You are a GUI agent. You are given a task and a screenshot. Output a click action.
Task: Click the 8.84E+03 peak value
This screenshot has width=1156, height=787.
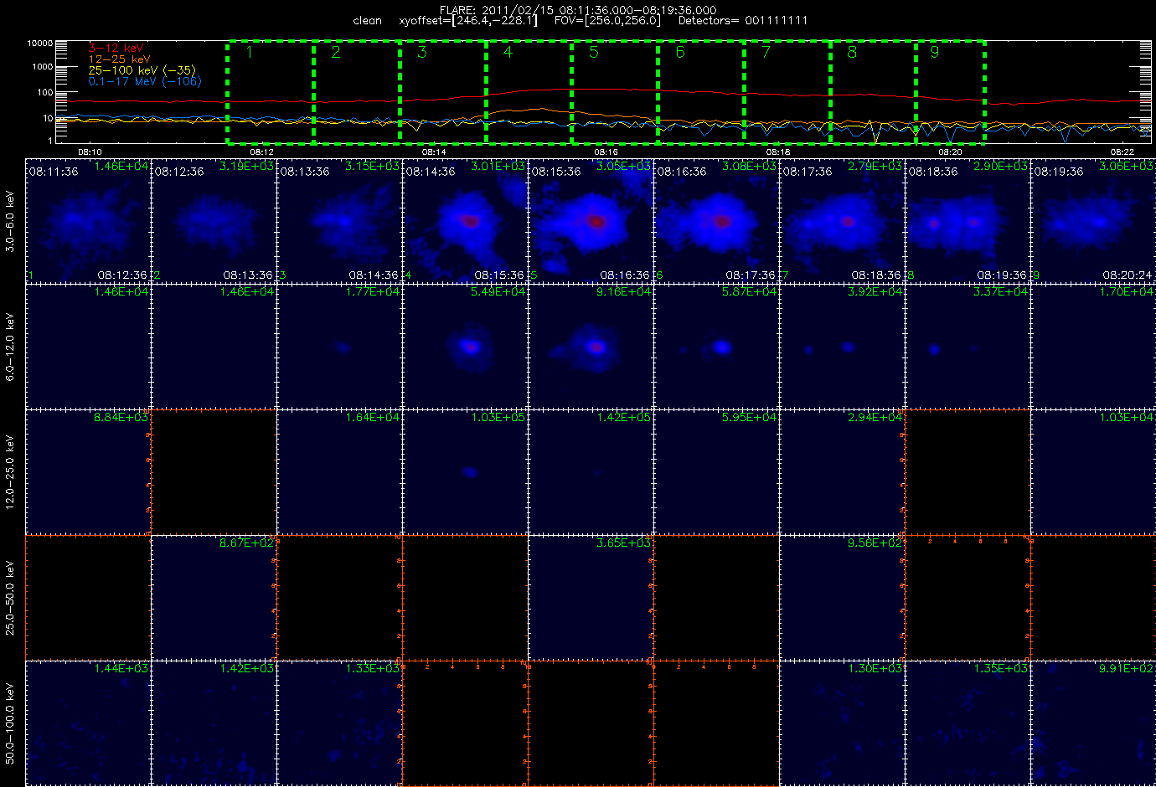click(x=121, y=418)
